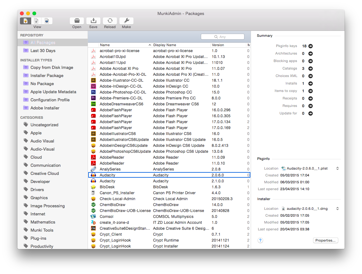Click the Adobe-InDesign-CC-DL app icon
The width and height of the screenshot is (362, 274).
[x=93, y=86]
